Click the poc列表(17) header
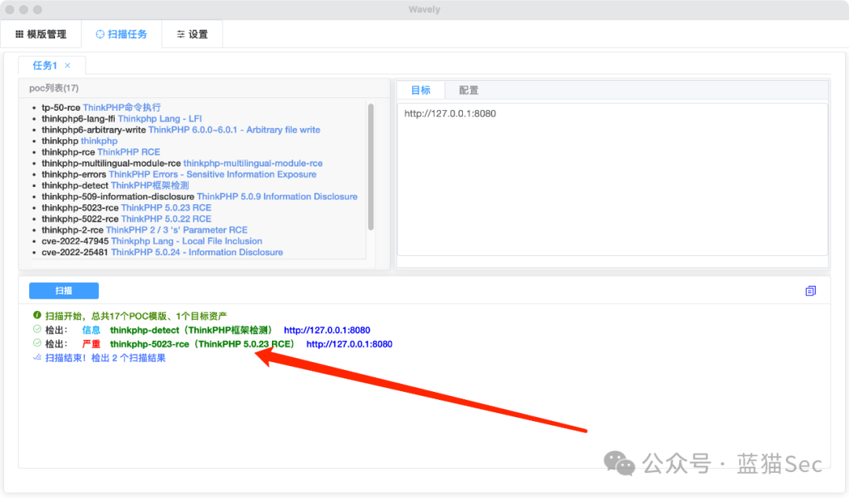Screen dimensions: 849x498 point(53,88)
